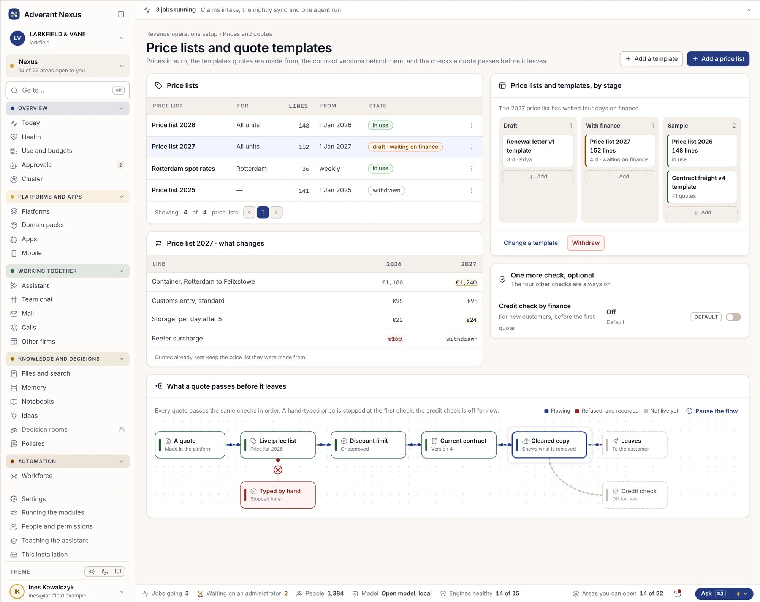
Task: Collapse the Knowledge and Decisions section
Action: (x=68, y=359)
